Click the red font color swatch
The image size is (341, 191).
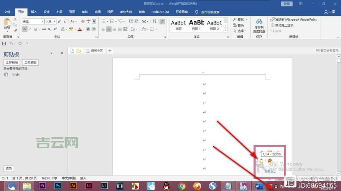79,29
